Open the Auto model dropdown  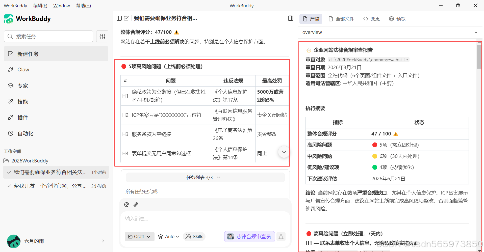(169, 237)
